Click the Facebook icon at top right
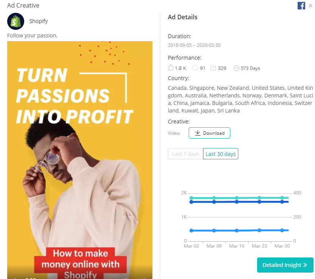The image size is (315, 279). point(301,6)
